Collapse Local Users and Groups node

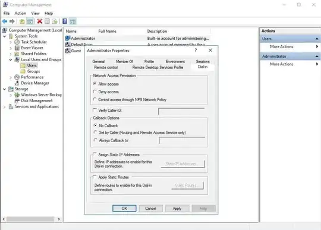click(x=11, y=60)
